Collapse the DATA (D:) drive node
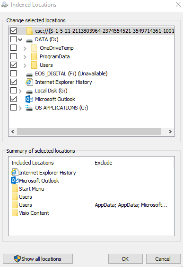This screenshot has width=183, height=267. pos(20,40)
